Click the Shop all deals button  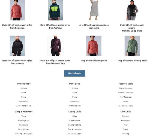click(x=75, y=73)
